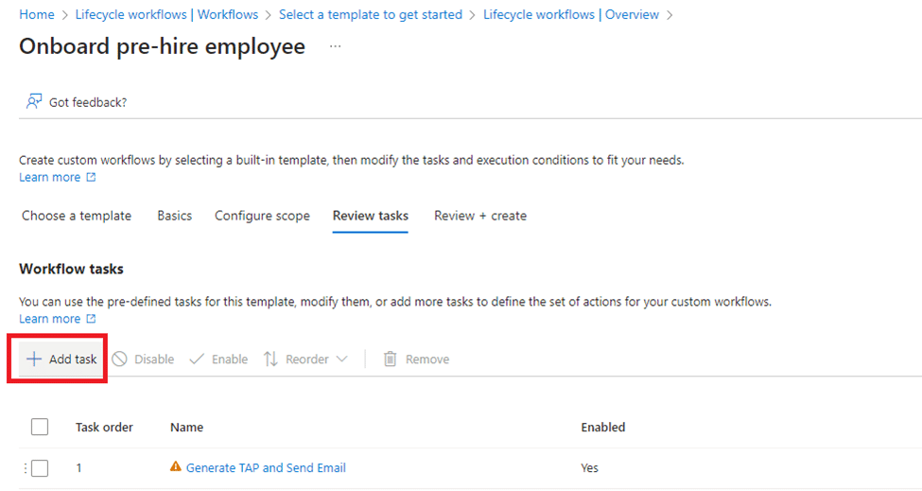Select all tasks with header checkbox
The width and height of the screenshot is (922, 491).
[x=40, y=428]
